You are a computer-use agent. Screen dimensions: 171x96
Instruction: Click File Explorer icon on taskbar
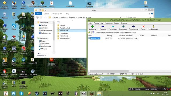click(x=99, y=94)
